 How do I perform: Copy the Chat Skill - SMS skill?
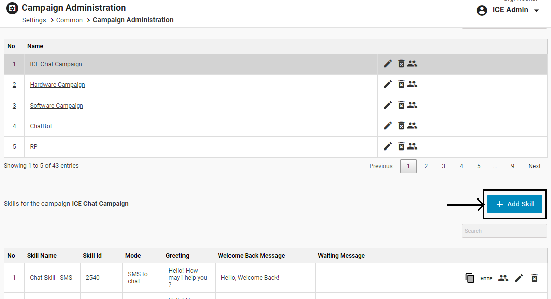(470, 278)
